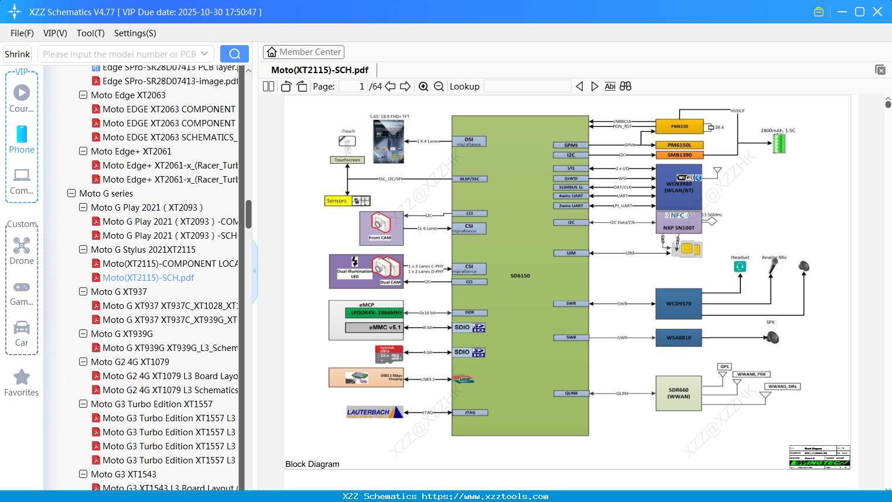The height and width of the screenshot is (502, 892).
Task: Find previous lookup result
Action: 579,87
